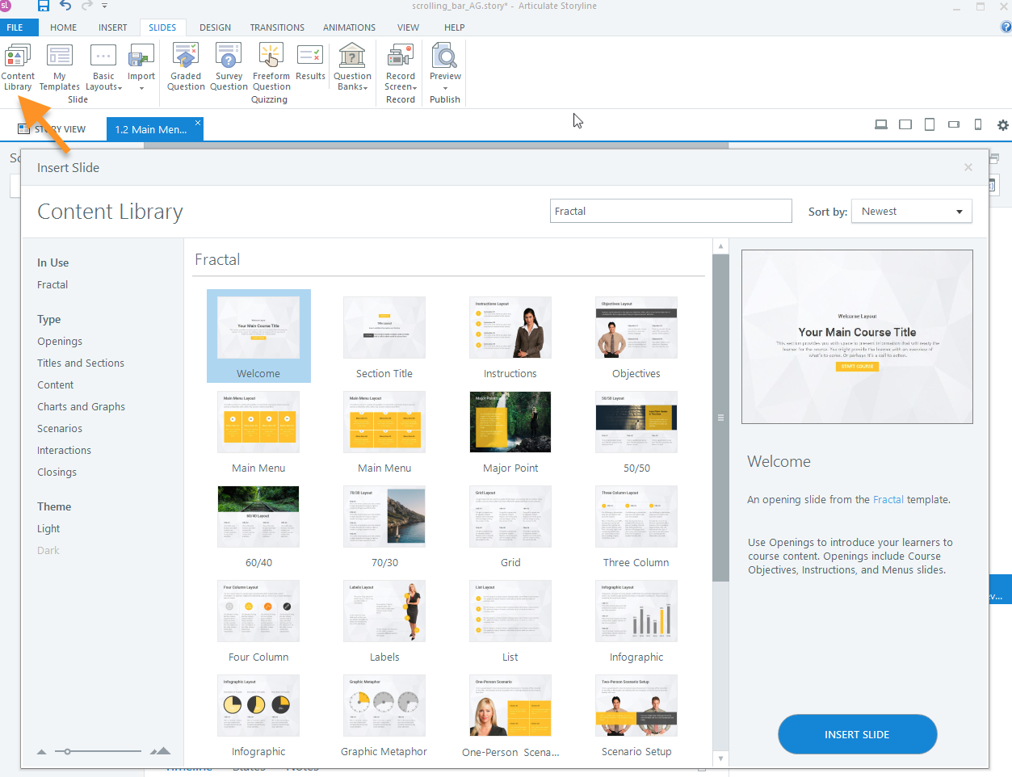Insert a Survey Question slide

tap(229, 66)
